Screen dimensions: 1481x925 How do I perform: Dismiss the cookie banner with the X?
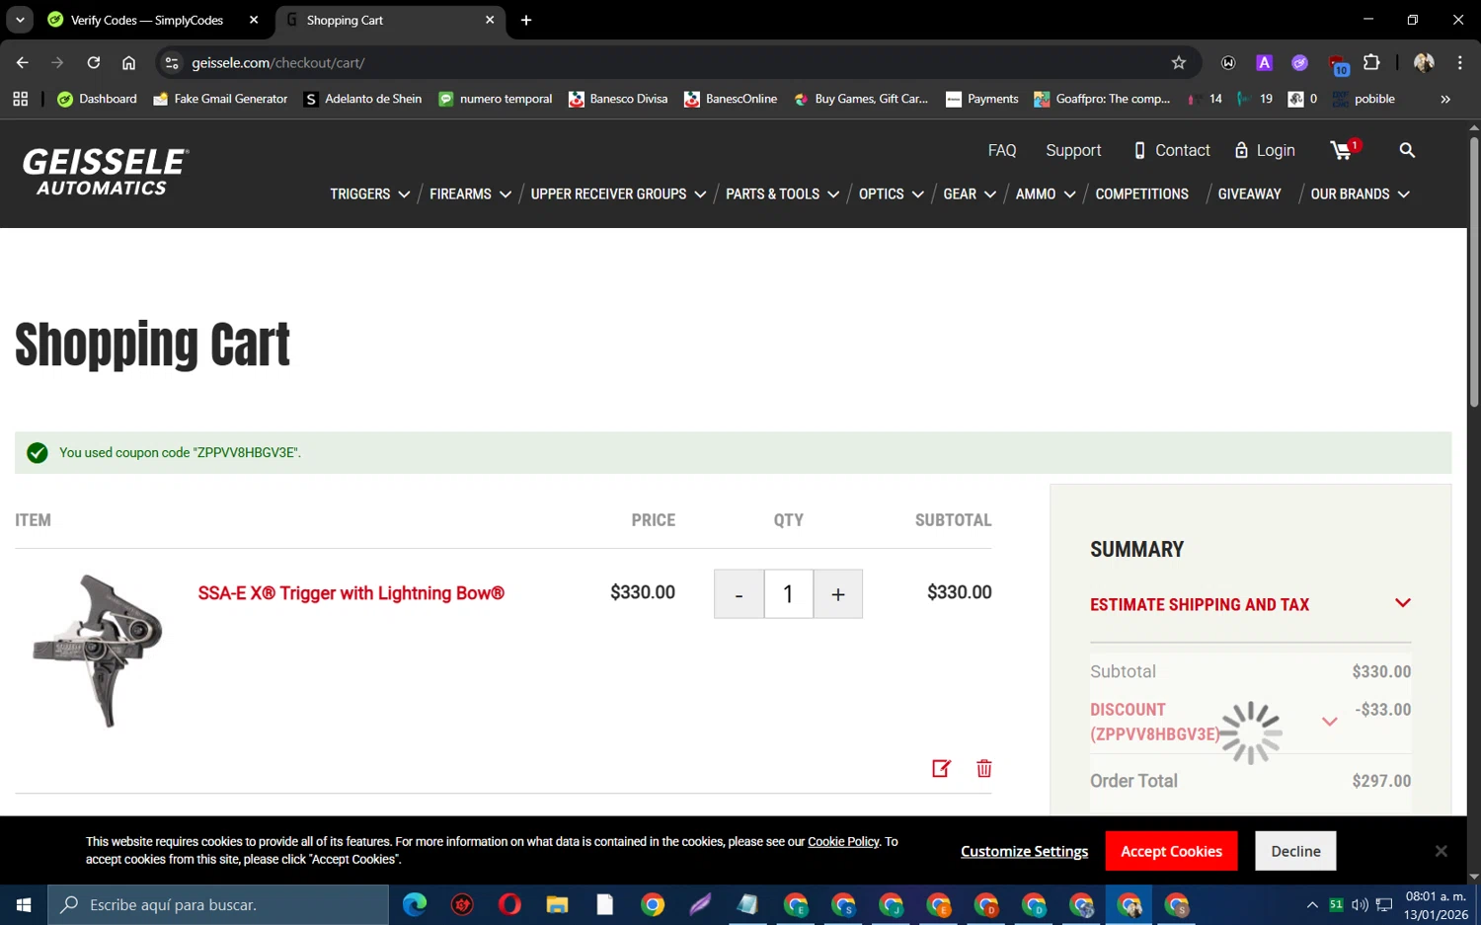tap(1441, 851)
